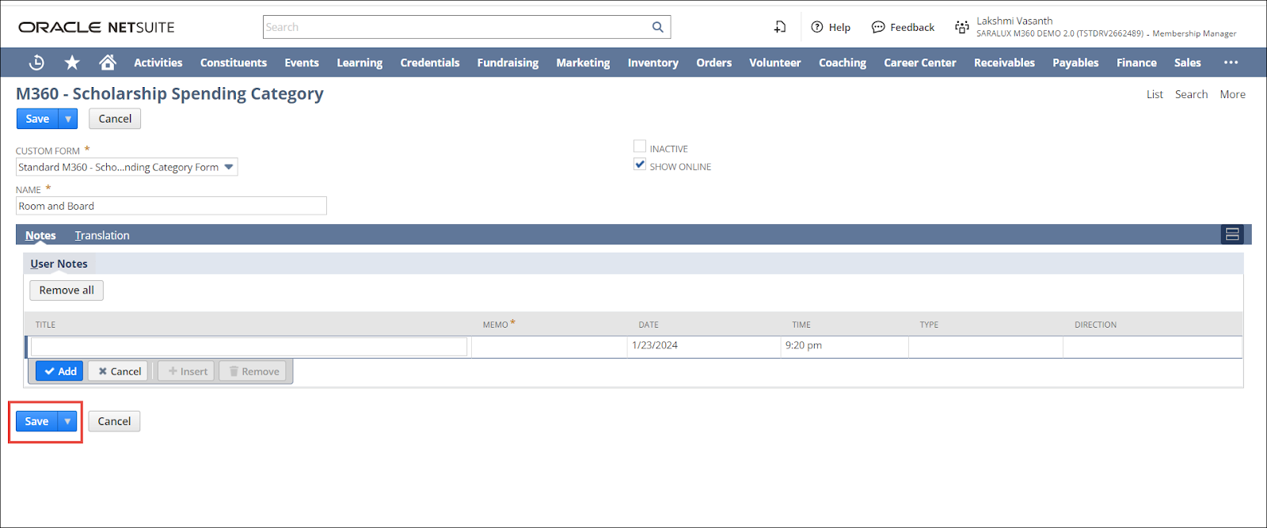Image resolution: width=1267 pixels, height=528 pixels.
Task: Open the Help icon
Action: [817, 27]
